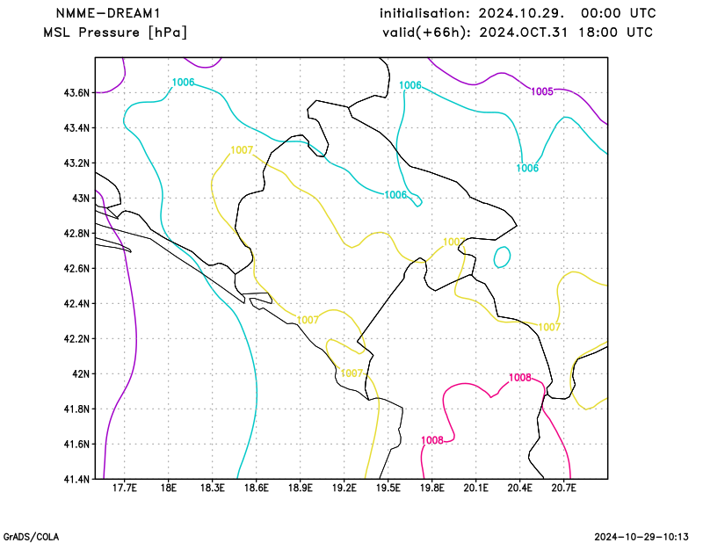Select the 18.6E longitude label
This screenshot has height=543, width=703.
[x=256, y=488]
